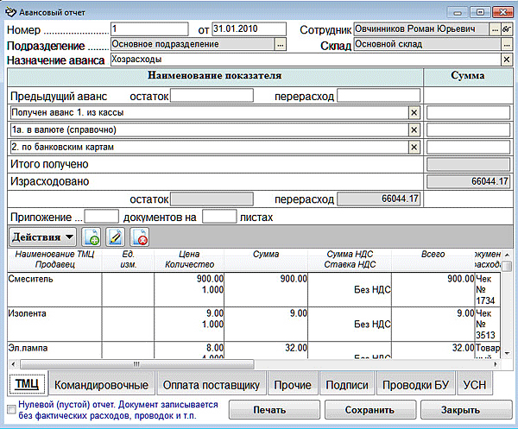Open the Проводки БУ tab

(415, 385)
